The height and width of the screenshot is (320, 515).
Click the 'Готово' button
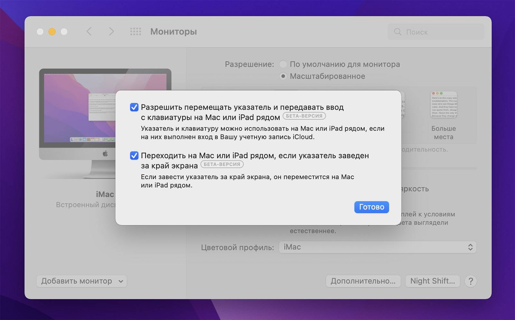pos(371,207)
